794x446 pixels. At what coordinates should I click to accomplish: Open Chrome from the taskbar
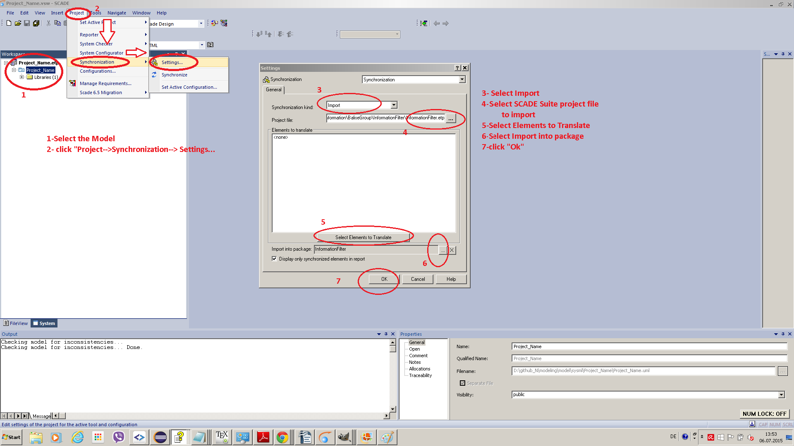coord(282,437)
